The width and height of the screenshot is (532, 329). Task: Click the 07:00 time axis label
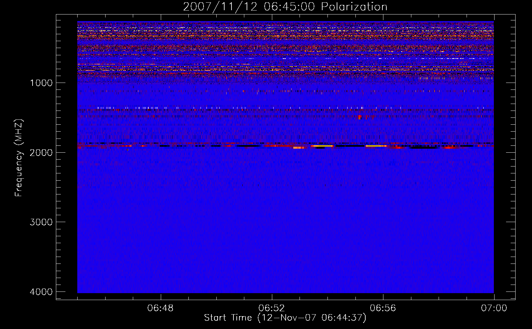494,308
